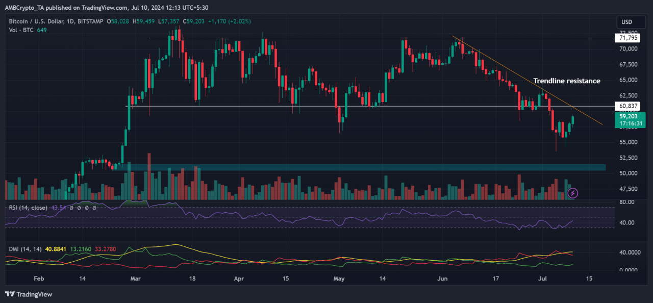Open the AMBCrypto_TA publisher link
Image resolution: width=653 pixels, height=303 pixels.
pos(23,8)
